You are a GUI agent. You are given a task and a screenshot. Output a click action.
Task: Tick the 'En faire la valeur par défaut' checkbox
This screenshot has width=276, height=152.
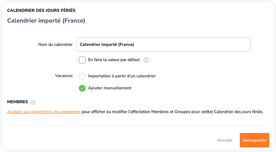pyautogui.click(x=82, y=60)
